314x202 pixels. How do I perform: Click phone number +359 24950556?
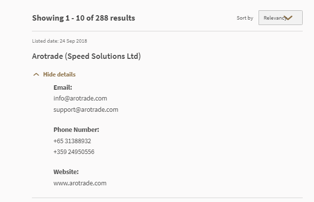[x=74, y=151]
